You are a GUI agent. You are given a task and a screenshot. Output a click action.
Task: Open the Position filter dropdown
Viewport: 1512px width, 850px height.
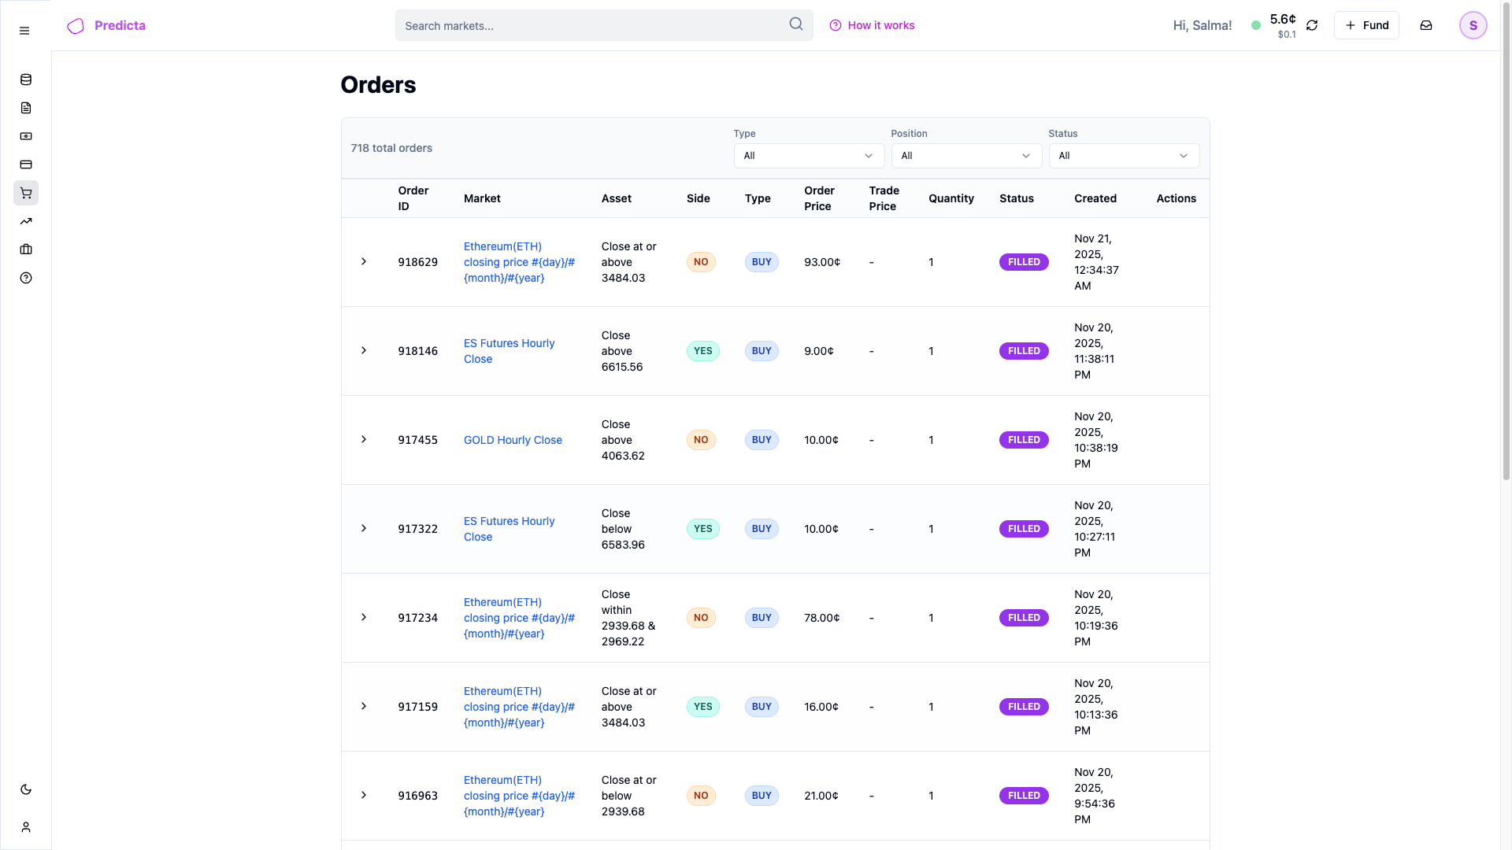pos(966,155)
